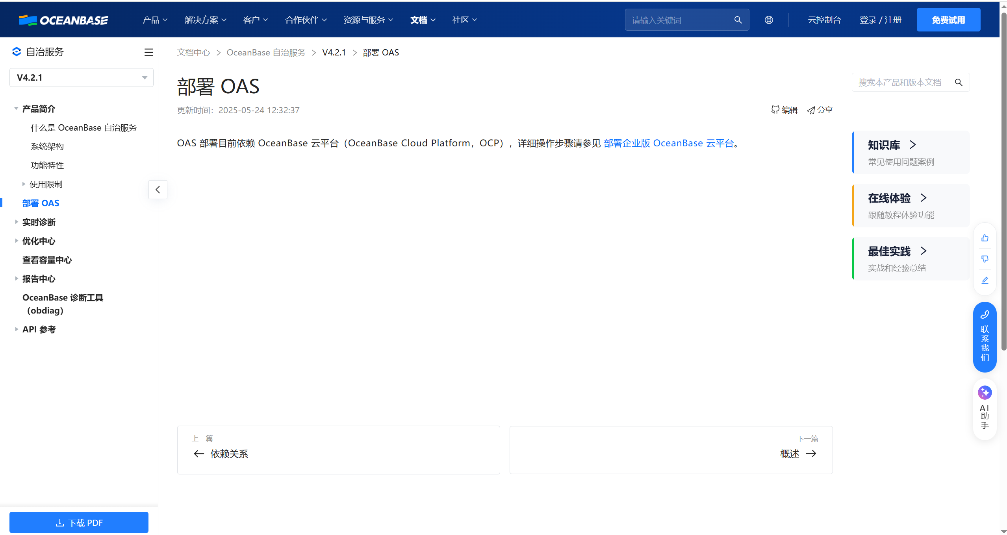1007x535 pixels.
Task: Open the 文档 navigation menu
Action: coord(423,20)
